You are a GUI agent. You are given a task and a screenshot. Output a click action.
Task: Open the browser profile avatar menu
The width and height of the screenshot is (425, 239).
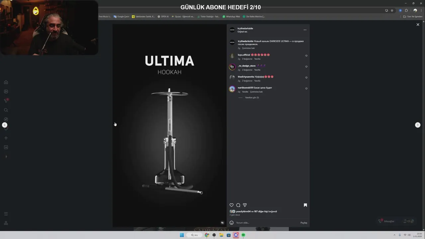415,10
